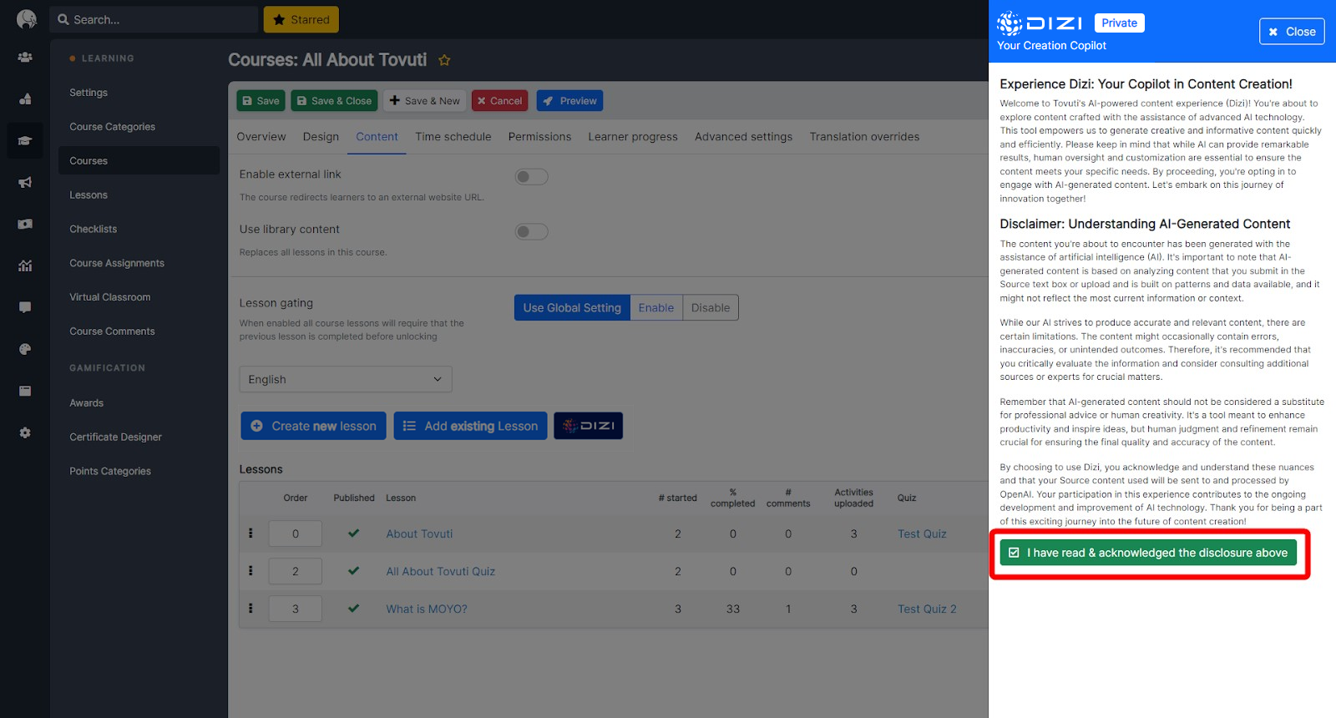The image size is (1336, 718).
Task: Click the blue Preview button
Action: (569, 101)
